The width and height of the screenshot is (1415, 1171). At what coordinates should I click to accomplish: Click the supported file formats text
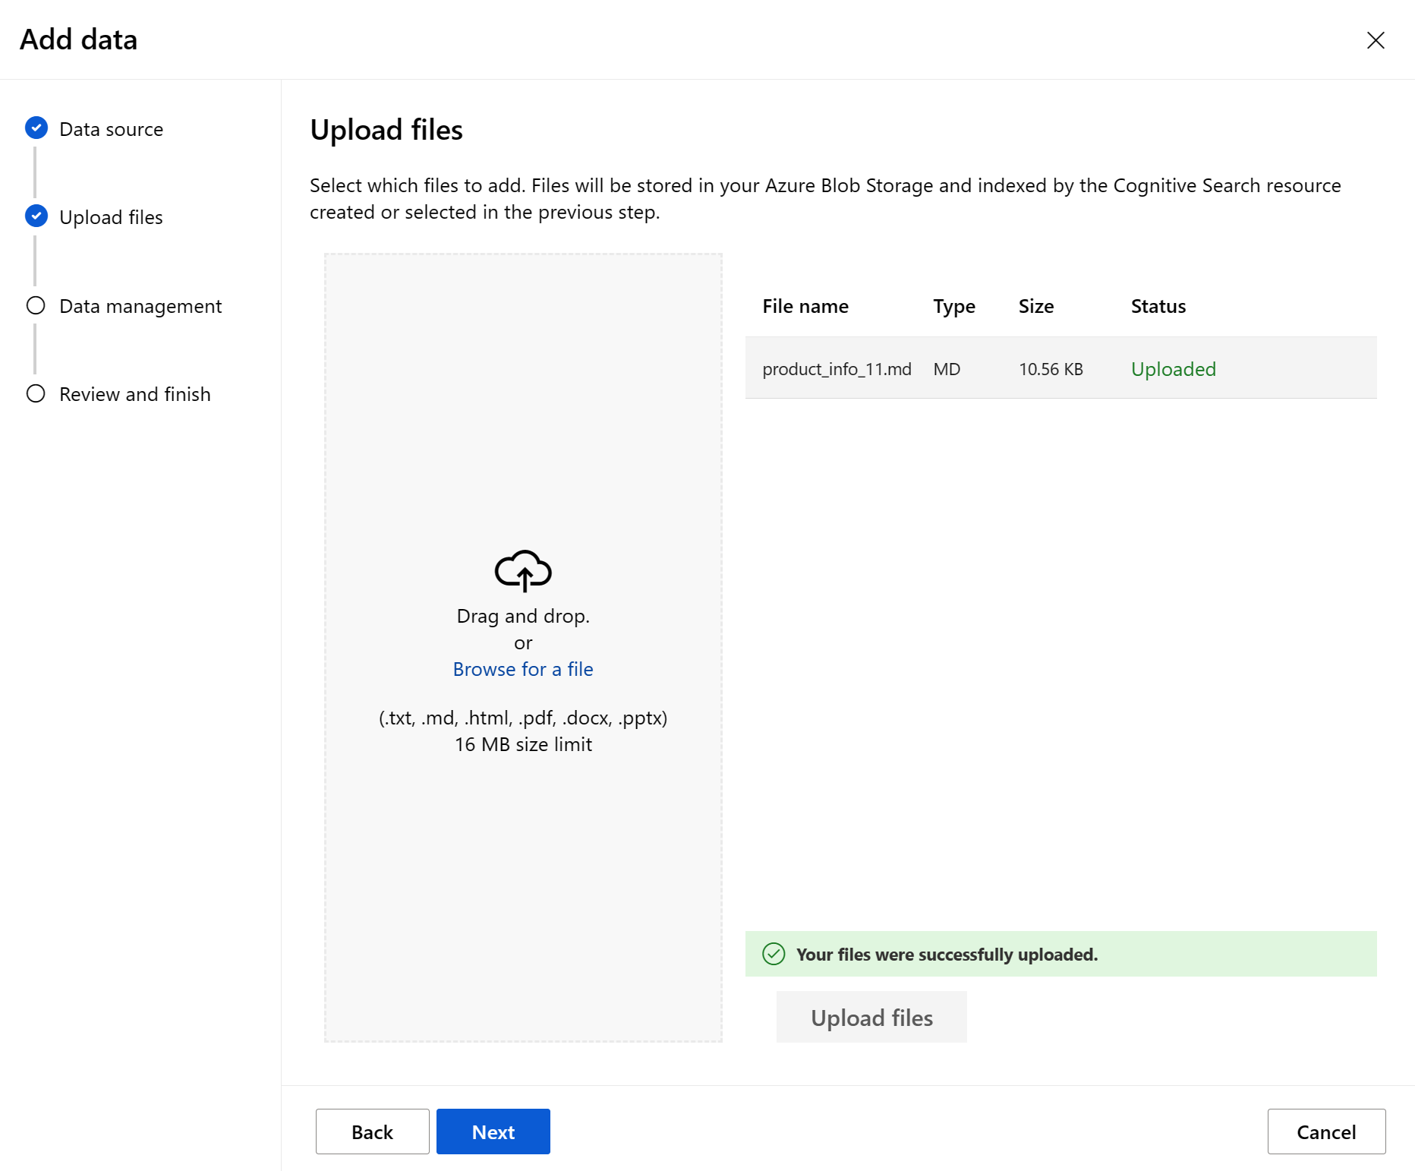point(523,718)
